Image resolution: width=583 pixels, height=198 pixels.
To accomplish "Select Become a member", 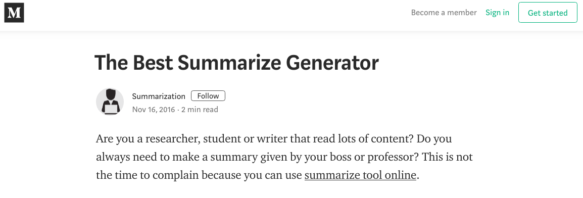I will 444,12.
